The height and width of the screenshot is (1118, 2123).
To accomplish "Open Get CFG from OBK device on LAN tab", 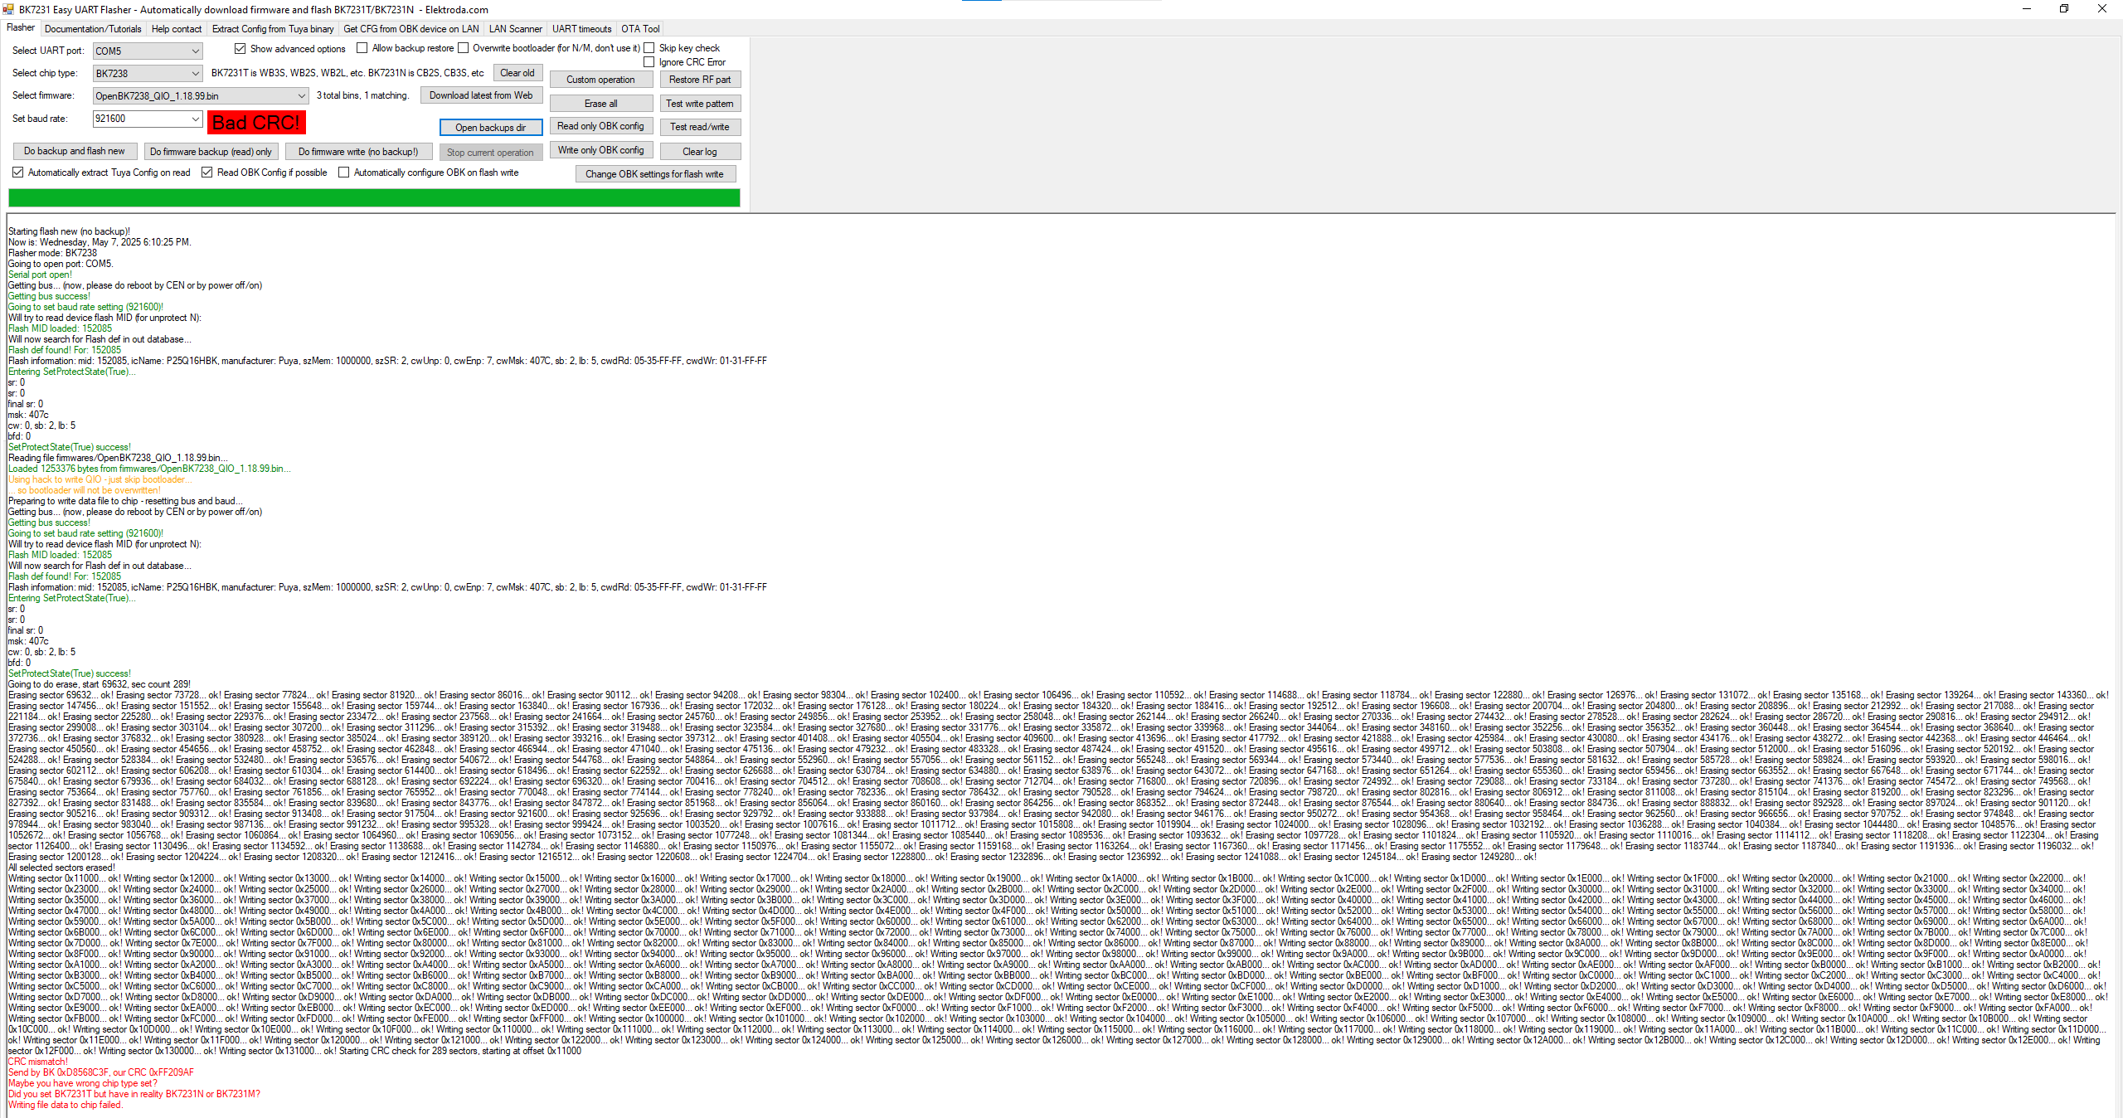I will tap(411, 29).
